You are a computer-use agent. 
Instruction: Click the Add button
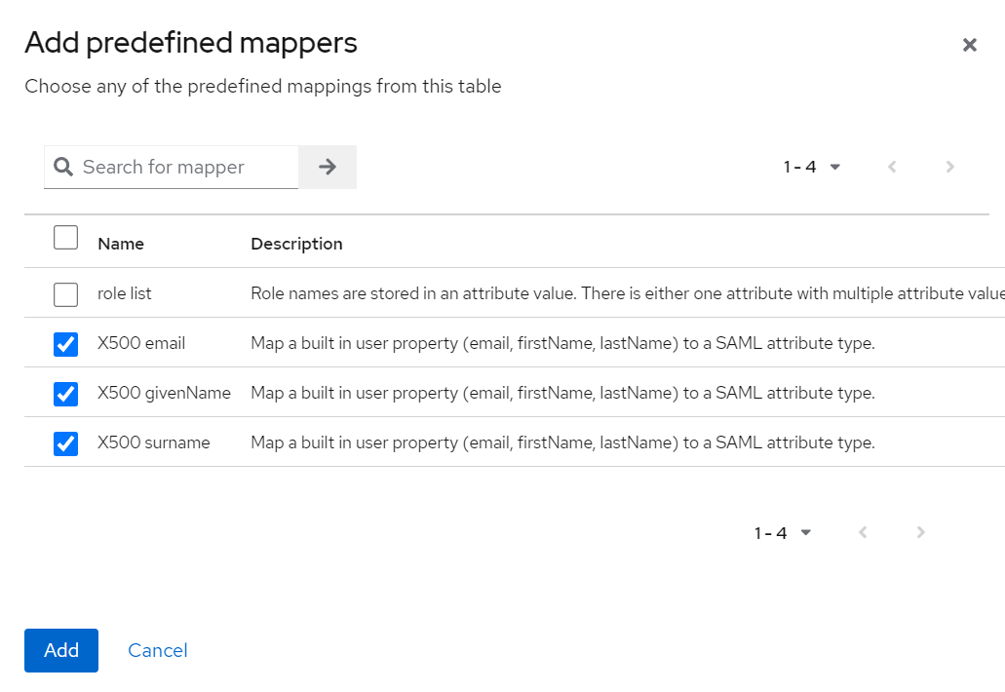pos(61,650)
